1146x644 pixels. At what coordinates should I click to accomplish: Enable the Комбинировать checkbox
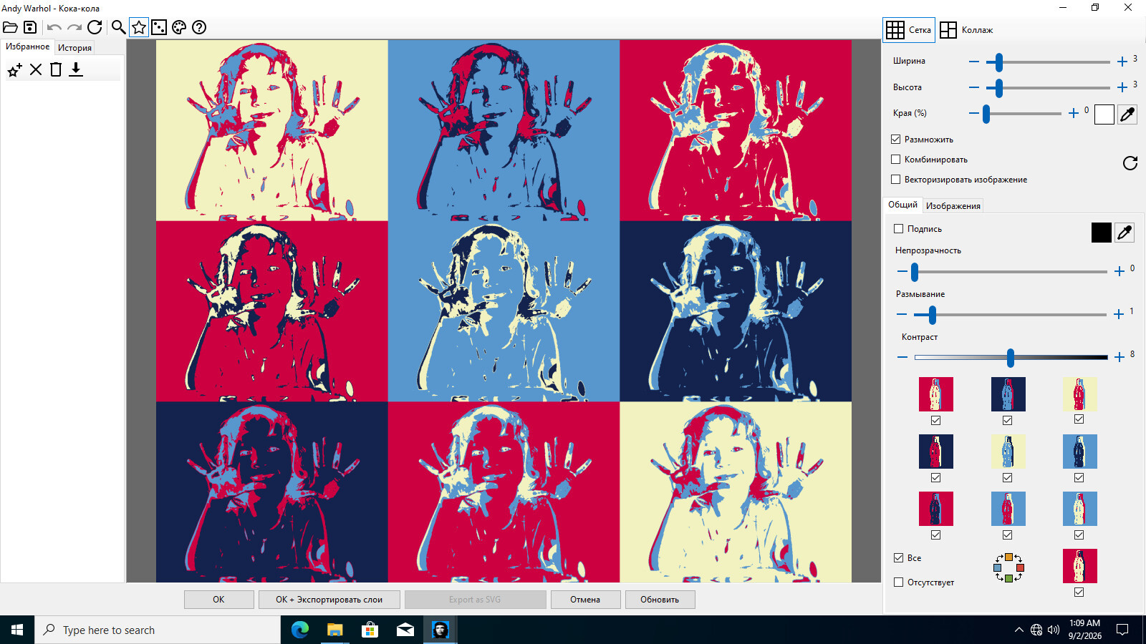tap(896, 159)
